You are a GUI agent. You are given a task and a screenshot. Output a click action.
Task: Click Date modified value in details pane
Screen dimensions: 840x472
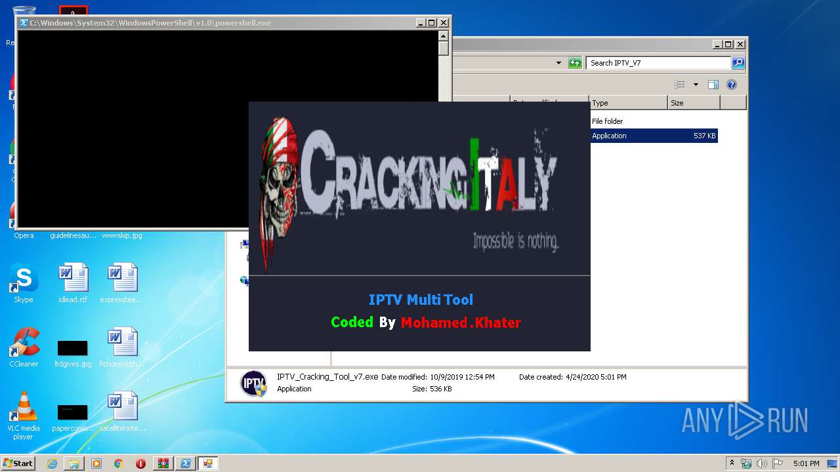point(462,377)
